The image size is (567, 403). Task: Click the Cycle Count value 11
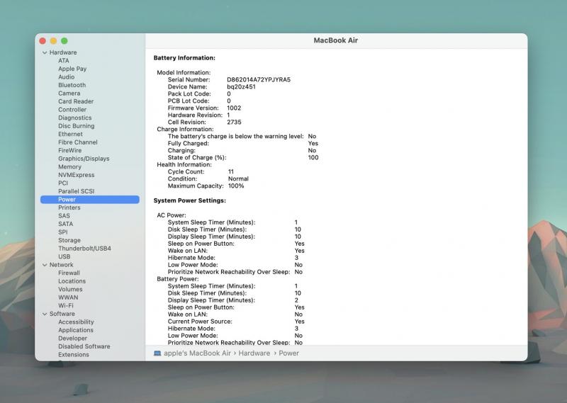(x=231, y=171)
